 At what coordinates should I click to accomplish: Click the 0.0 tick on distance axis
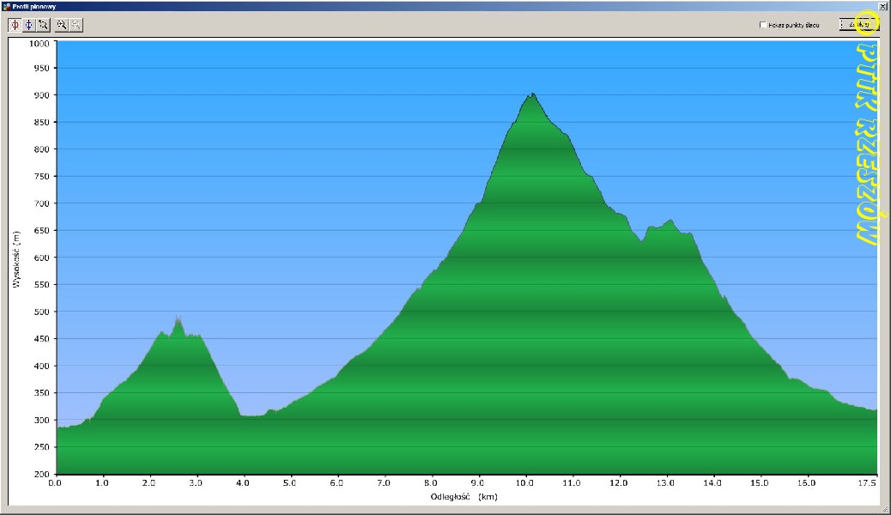[56, 482]
